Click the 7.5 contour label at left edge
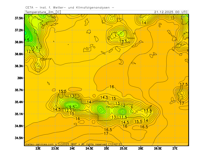Viewport: 213px width, 160px height. tap(27, 40)
